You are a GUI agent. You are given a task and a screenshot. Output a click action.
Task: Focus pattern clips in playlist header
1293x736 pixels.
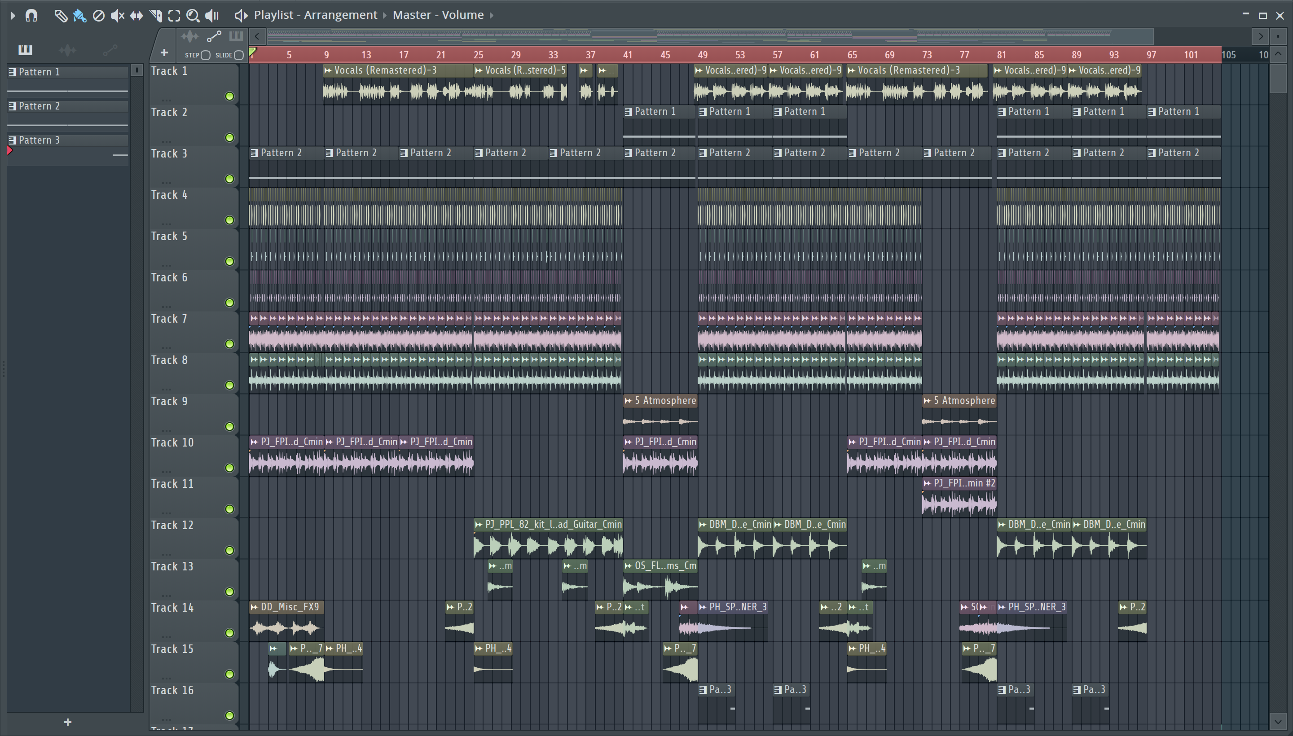click(236, 36)
